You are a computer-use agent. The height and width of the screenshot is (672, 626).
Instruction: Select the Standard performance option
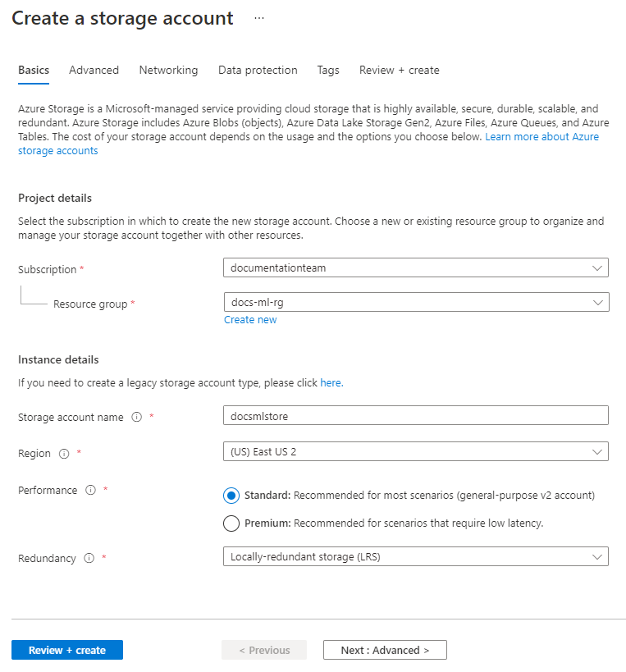tap(231, 495)
